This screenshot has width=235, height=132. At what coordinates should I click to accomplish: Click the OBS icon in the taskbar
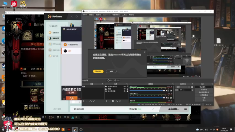[x=81, y=129]
